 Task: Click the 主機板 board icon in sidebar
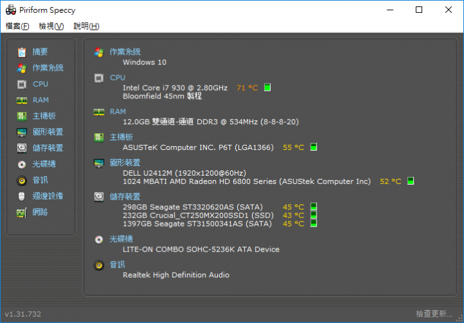(22, 116)
